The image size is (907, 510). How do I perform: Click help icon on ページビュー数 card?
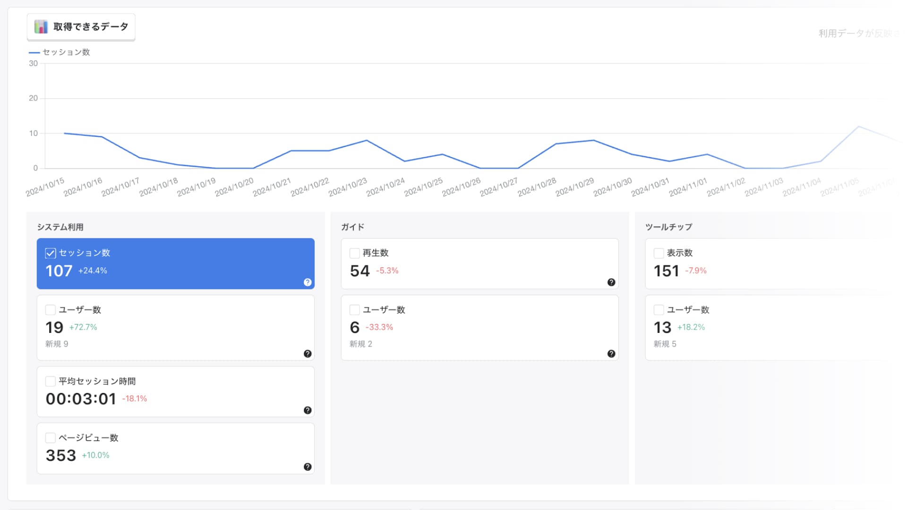(x=308, y=467)
